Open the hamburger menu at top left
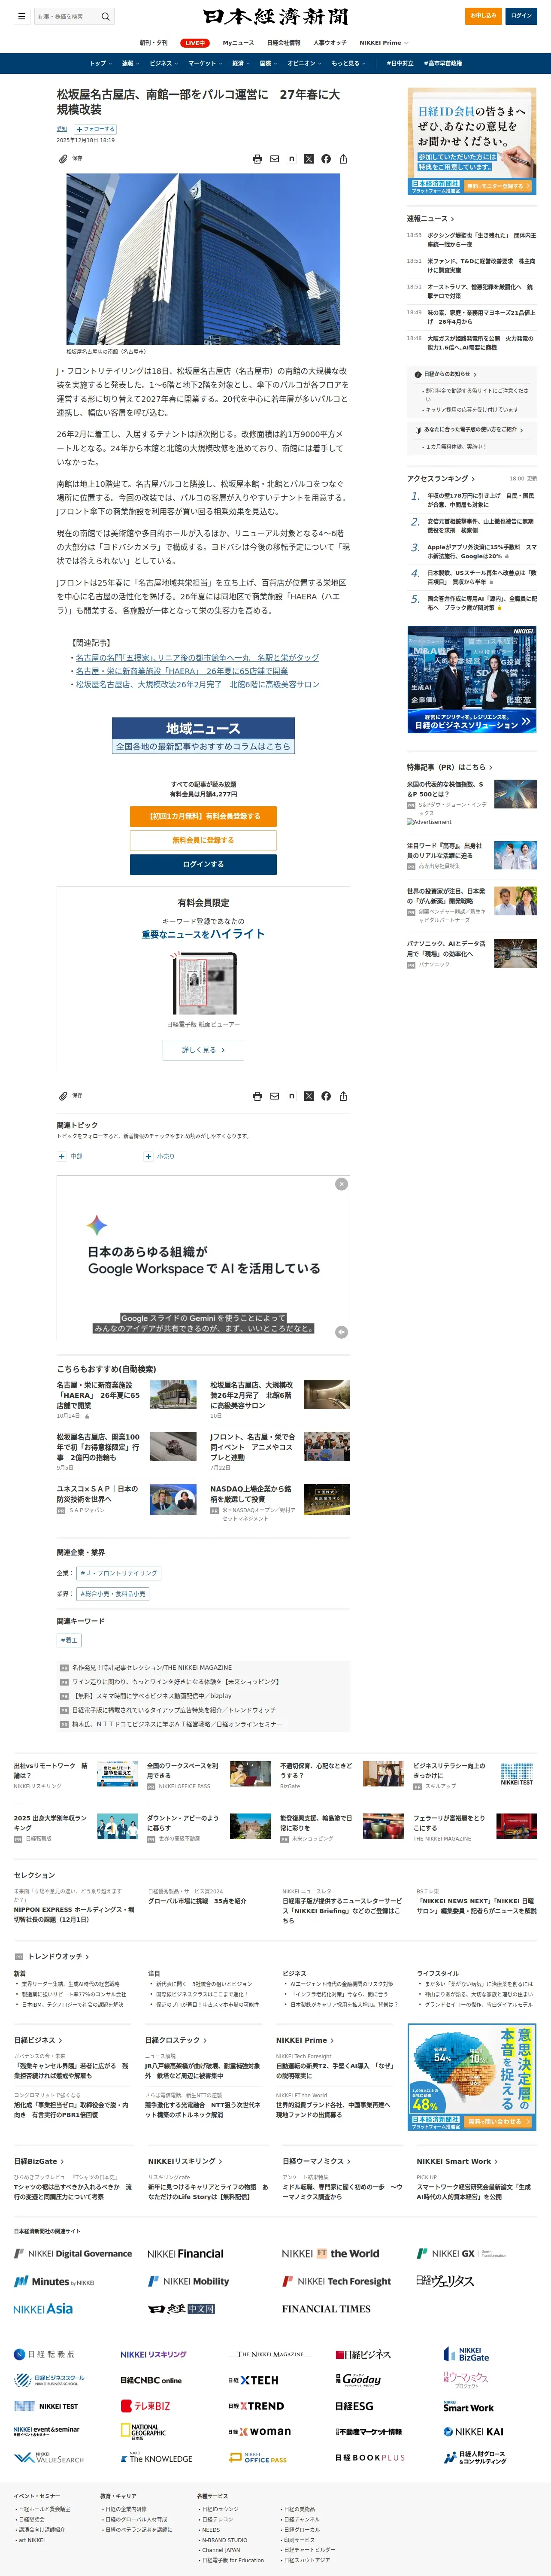The height and width of the screenshot is (2576, 551). pos(21,16)
